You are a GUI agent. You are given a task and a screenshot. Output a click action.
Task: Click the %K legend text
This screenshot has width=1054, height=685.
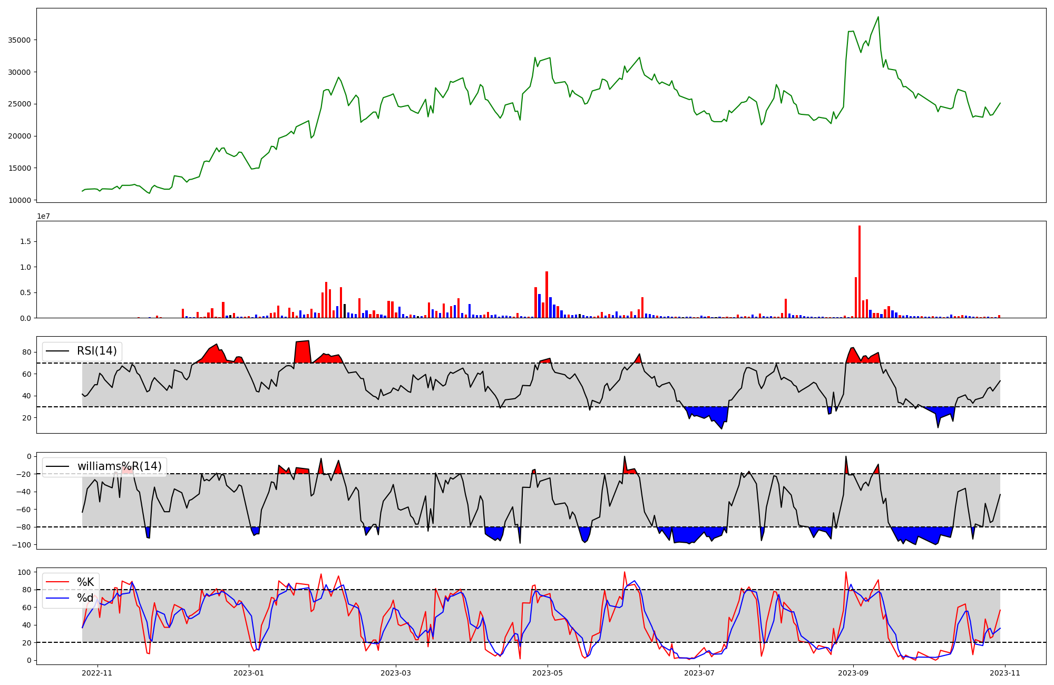click(85, 582)
